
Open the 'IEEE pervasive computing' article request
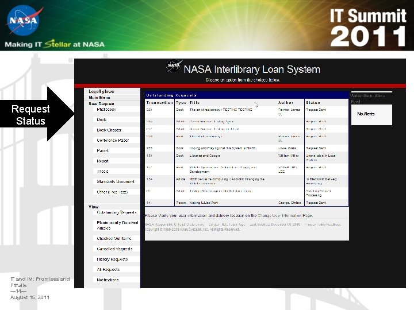227,181
